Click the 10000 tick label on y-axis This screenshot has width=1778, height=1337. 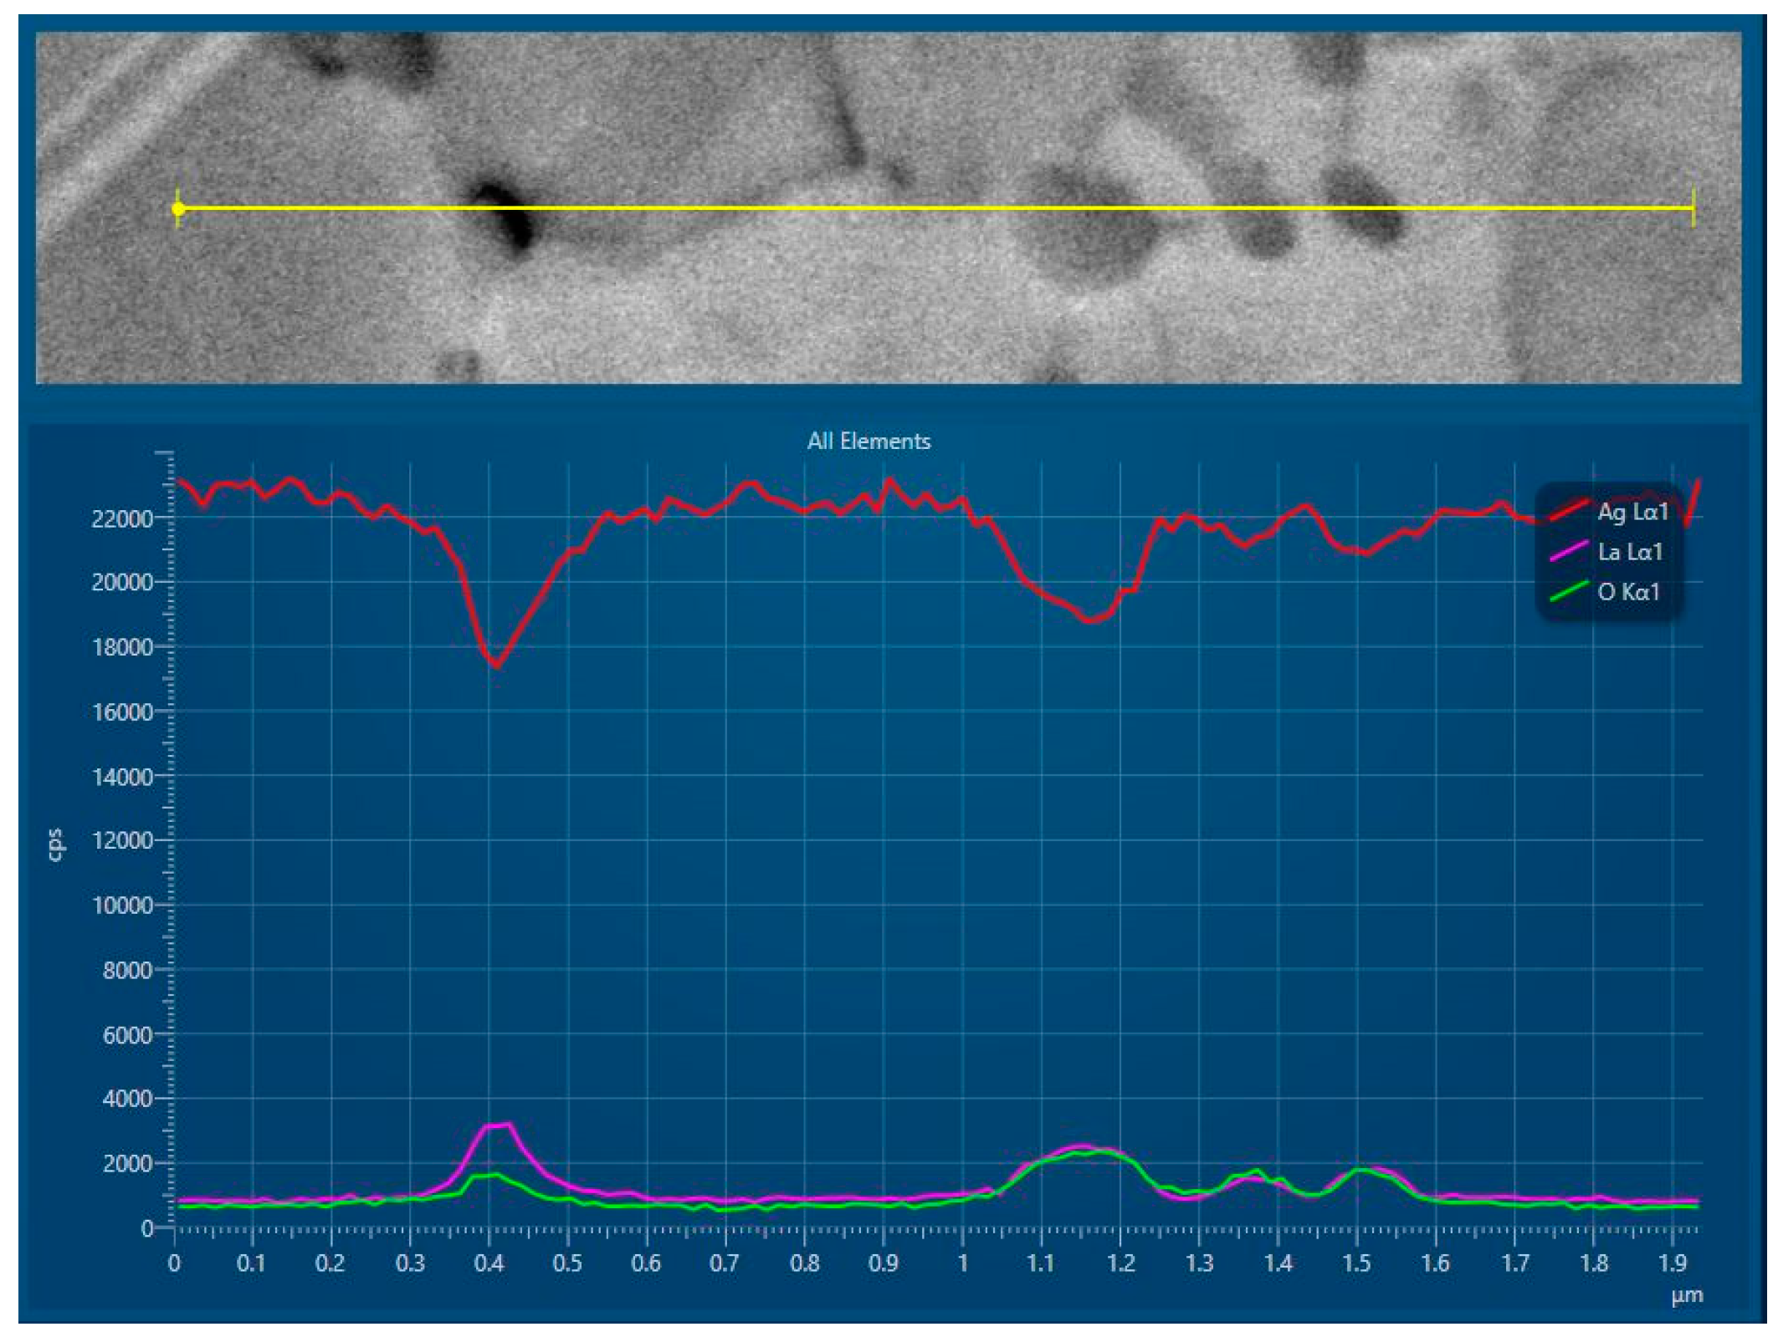click(x=122, y=906)
